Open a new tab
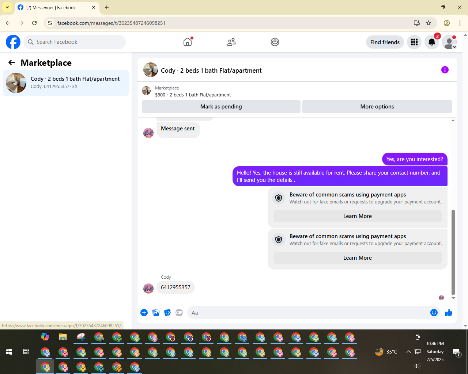This screenshot has height=374, width=468. [107, 7]
